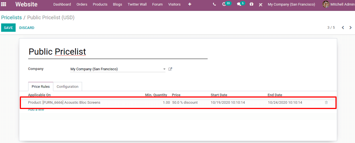Go to next record arrow
Image resolution: width=355 pixels, height=143 pixels.
(351, 28)
